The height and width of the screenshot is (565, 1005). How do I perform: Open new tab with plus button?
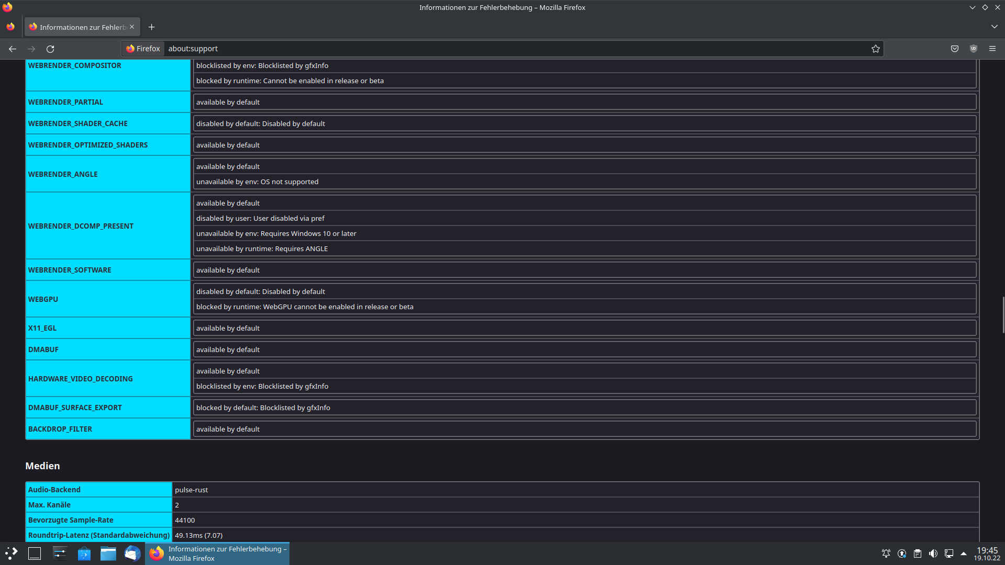[x=151, y=27]
